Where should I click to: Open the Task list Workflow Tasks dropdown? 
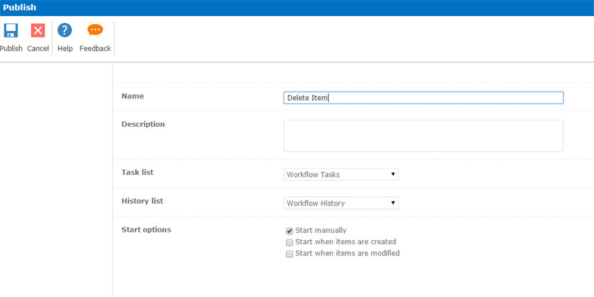[341, 174]
